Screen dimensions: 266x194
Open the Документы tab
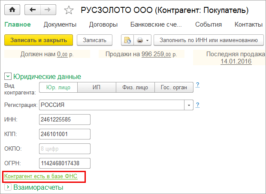(60, 24)
